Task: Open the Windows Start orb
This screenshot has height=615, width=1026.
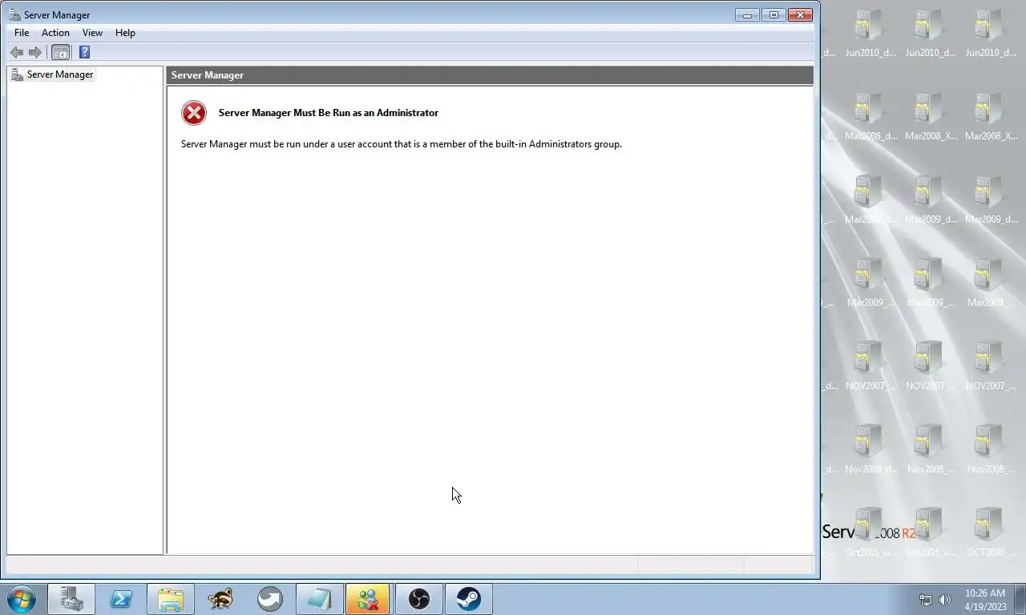Action: [22, 599]
